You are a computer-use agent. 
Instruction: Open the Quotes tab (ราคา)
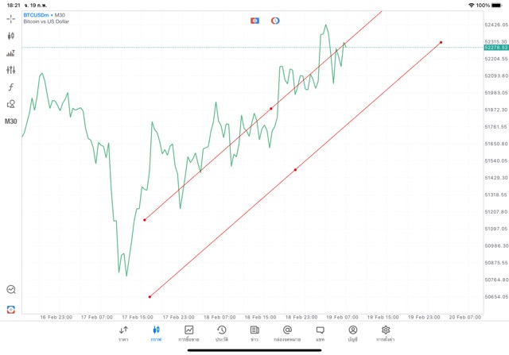pyautogui.click(x=123, y=333)
